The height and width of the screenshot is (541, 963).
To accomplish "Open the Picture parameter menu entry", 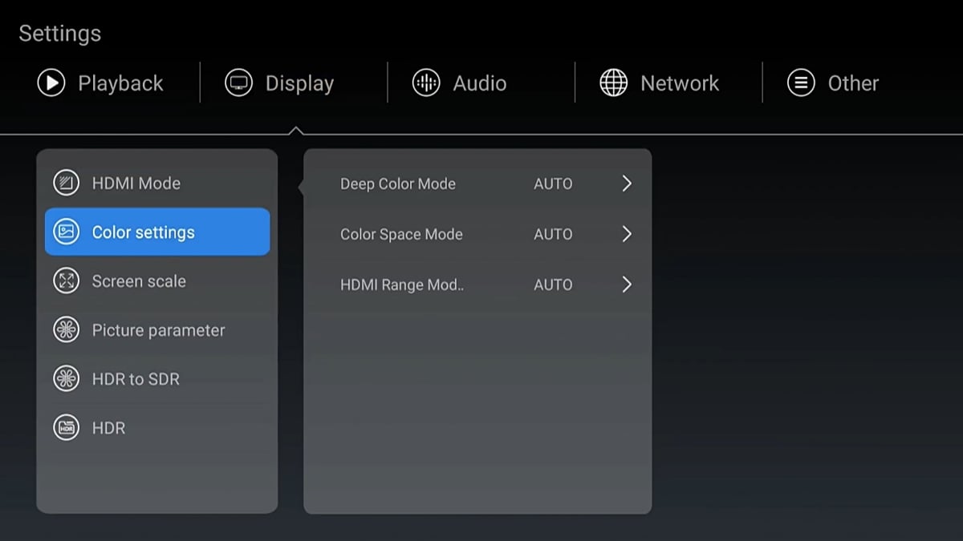I will 158,330.
